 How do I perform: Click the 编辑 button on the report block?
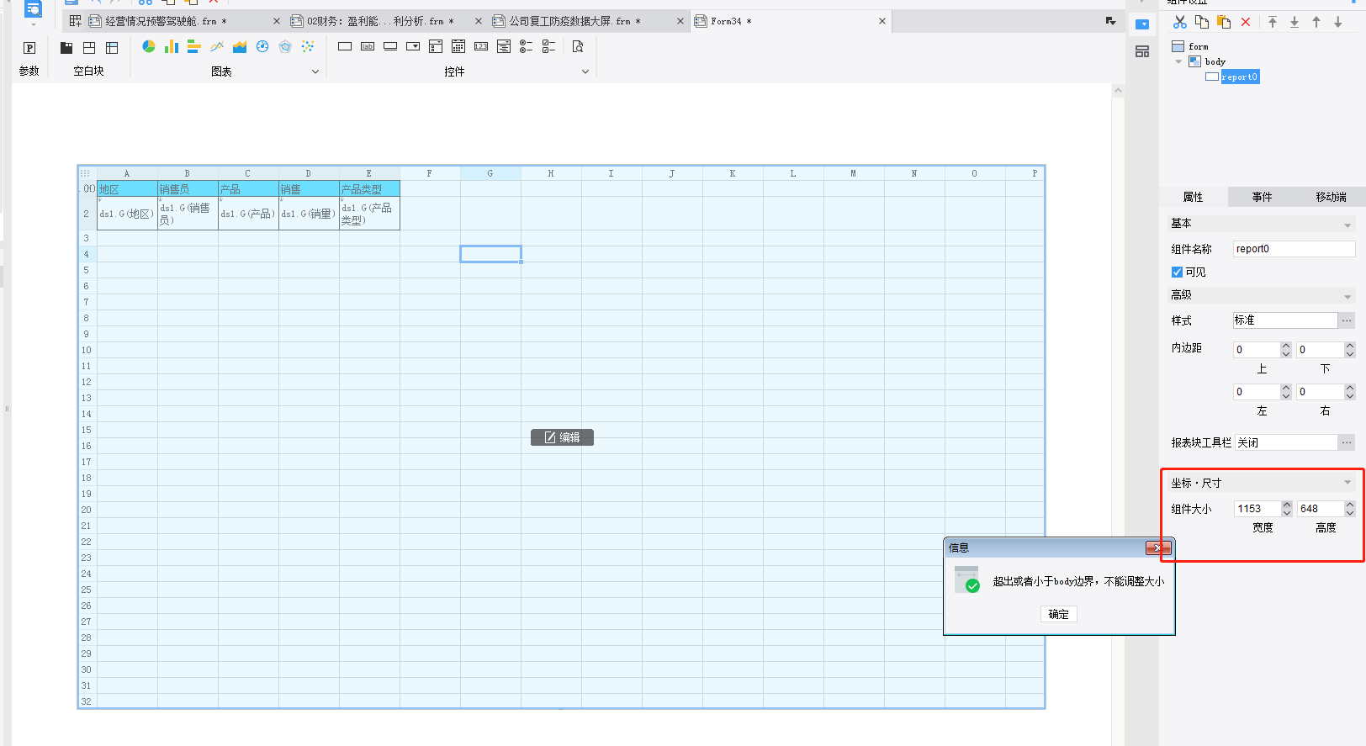click(x=562, y=437)
